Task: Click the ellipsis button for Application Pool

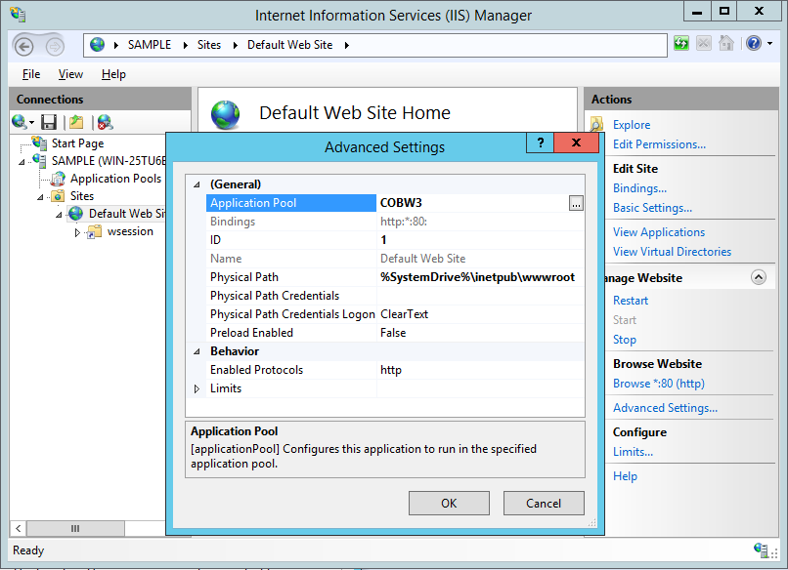Action: 576,203
